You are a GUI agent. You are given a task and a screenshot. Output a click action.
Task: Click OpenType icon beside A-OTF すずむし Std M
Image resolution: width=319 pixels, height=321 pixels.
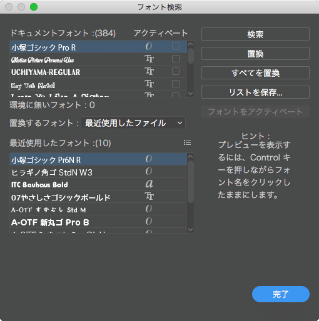(149, 209)
